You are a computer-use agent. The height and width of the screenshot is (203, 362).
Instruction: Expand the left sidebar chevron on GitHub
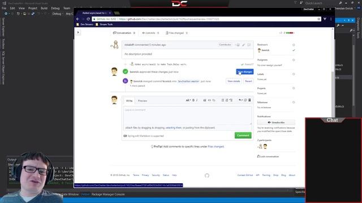(x=78, y=33)
